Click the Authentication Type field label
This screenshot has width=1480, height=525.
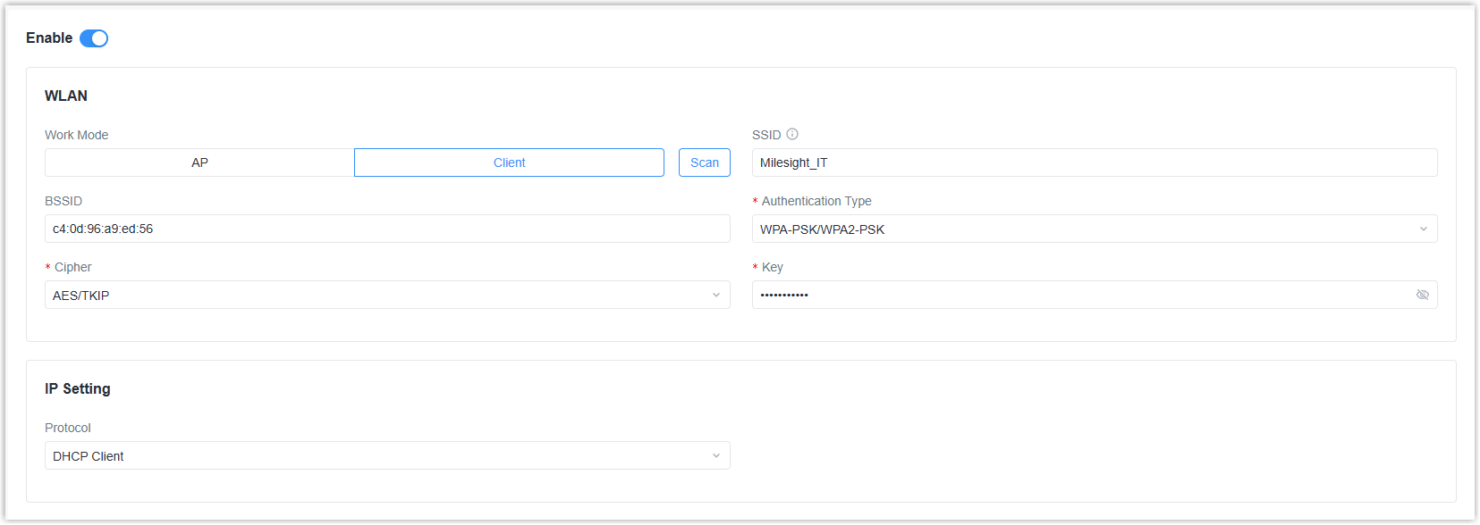[x=816, y=202]
